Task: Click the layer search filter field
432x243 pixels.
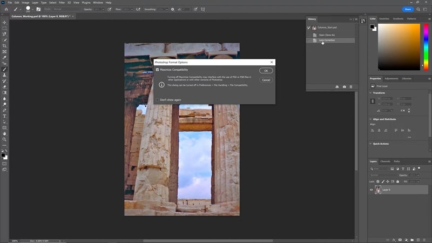Action: coord(380,168)
